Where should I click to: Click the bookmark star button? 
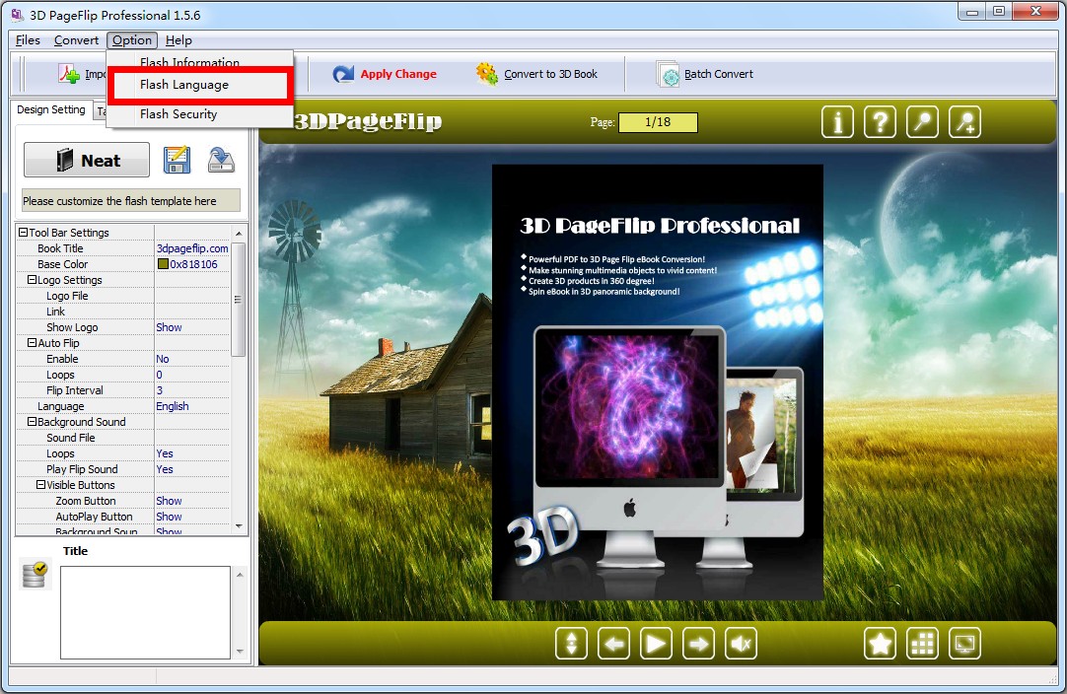(880, 643)
